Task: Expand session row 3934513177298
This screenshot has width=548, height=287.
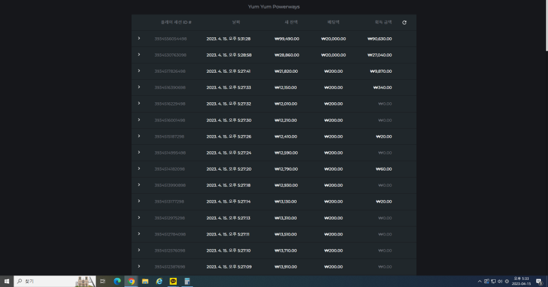Action: [x=139, y=201]
